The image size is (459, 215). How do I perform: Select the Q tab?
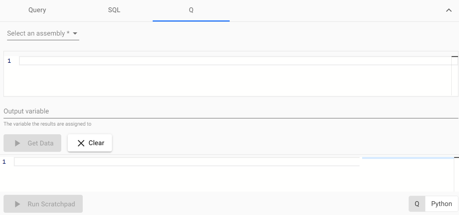pos(191,10)
